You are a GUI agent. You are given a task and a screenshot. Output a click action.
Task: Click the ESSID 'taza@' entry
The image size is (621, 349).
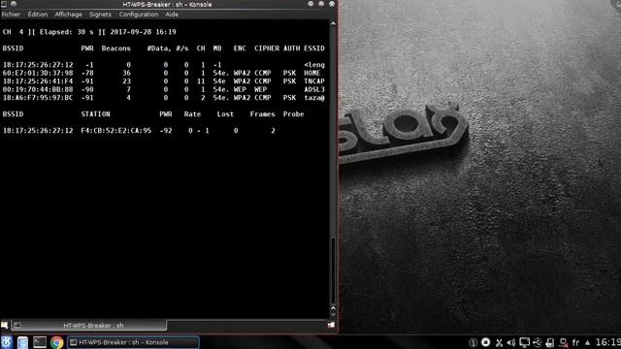point(314,98)
